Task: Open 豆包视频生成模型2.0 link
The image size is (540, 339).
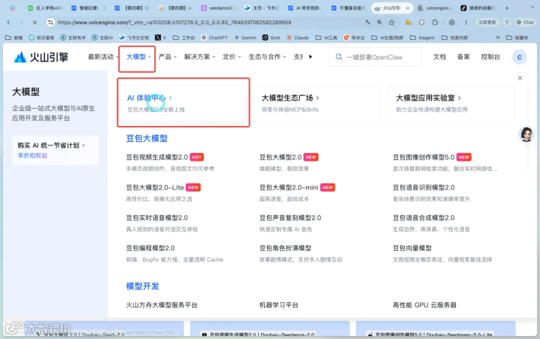Action: coord(157,157)
